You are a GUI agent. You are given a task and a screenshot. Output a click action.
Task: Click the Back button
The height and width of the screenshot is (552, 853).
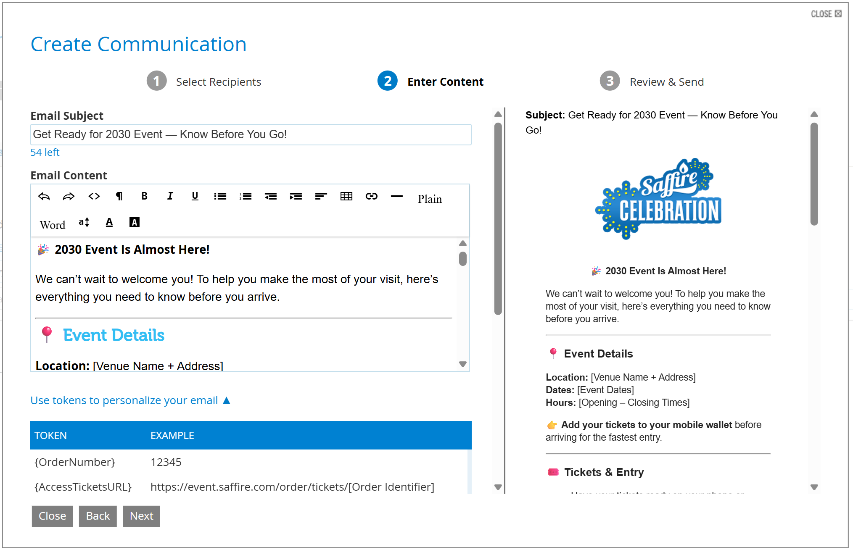click(x=98, y=516)
